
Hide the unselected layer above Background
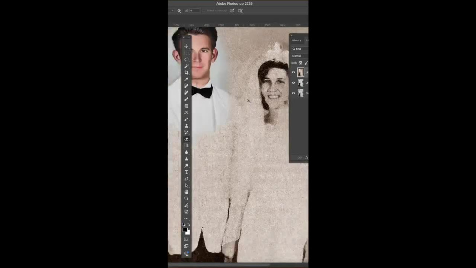click(293, 82)
